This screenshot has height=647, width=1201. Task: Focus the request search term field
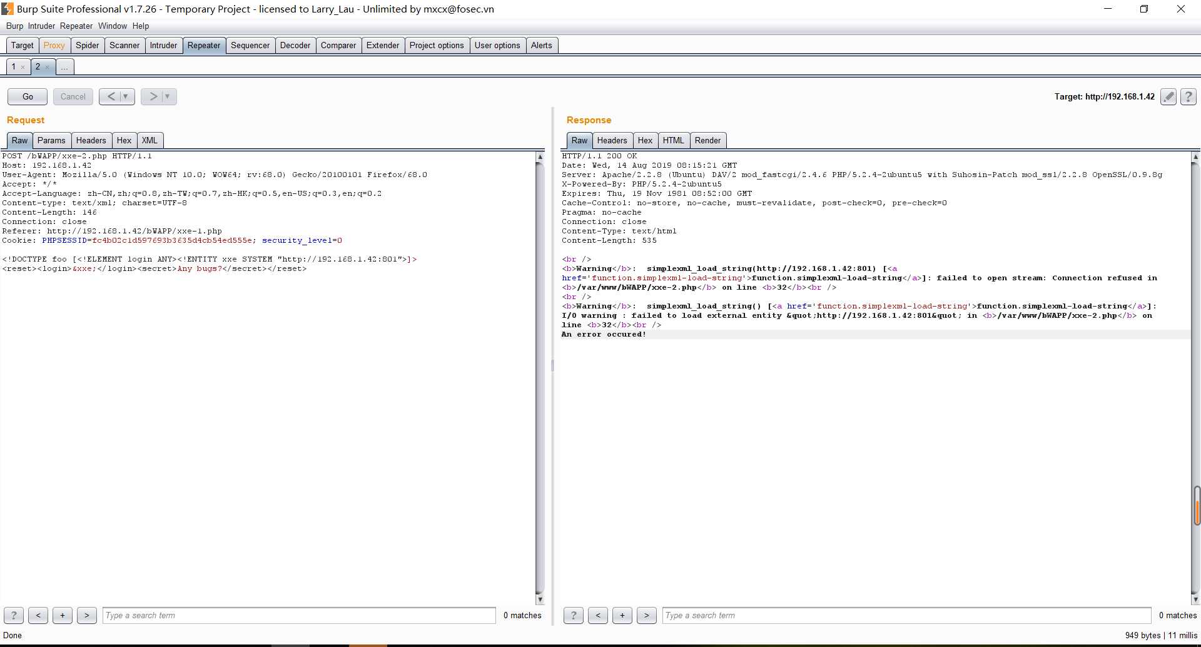[299, 615]
